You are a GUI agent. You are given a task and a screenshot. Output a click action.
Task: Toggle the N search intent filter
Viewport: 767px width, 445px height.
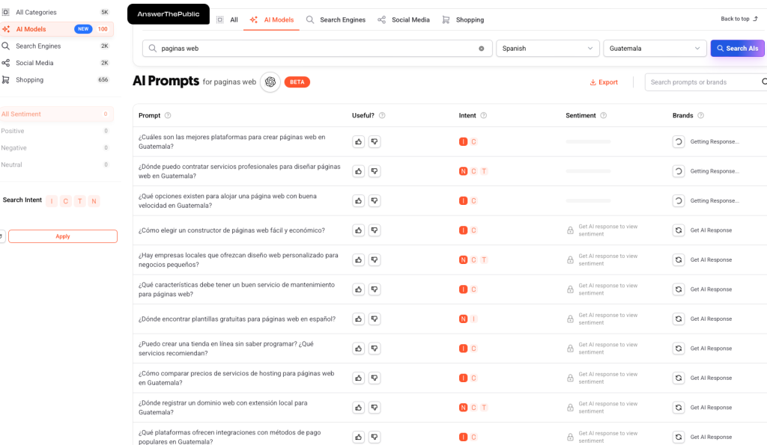[94, 201]
